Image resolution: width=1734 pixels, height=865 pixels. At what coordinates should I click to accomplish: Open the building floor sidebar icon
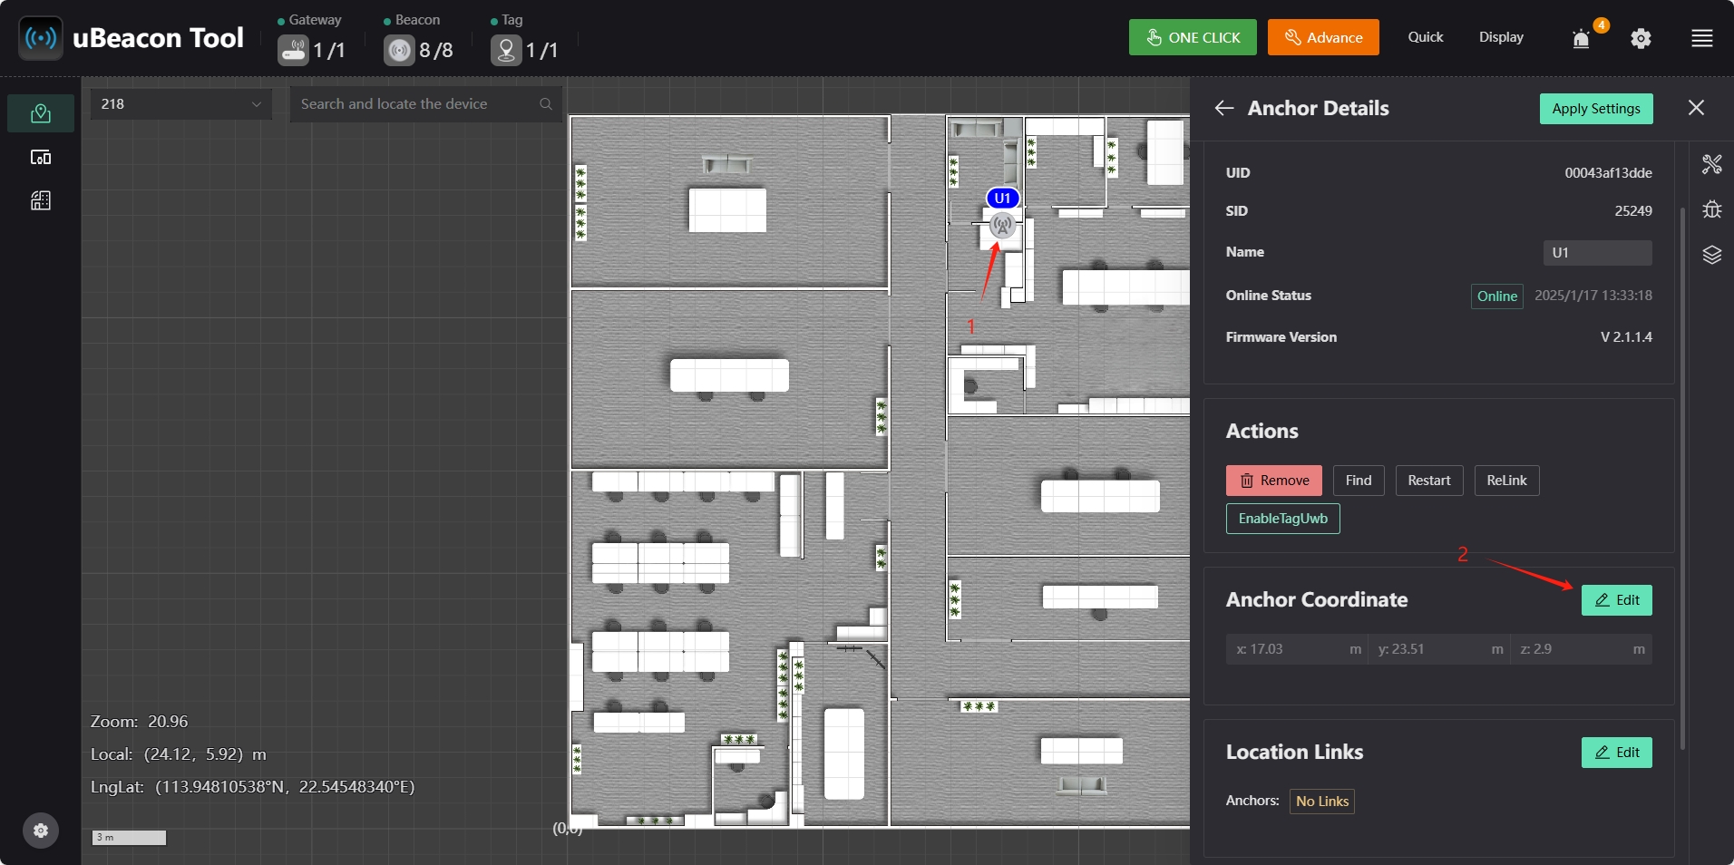41,200
